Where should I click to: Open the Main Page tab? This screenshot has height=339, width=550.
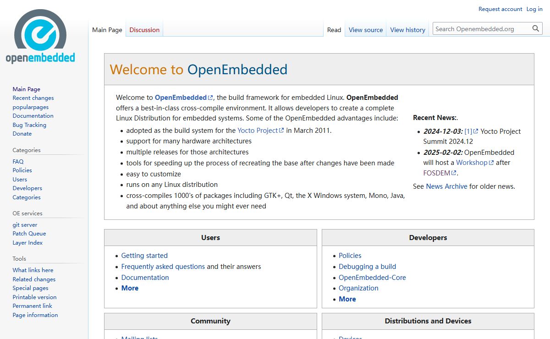tap(107, 30)
